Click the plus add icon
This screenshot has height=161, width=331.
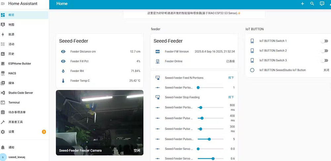tap(302, 4)
